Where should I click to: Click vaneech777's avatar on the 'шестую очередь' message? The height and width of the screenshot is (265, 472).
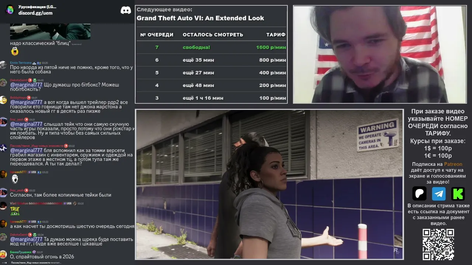point(3,224)
